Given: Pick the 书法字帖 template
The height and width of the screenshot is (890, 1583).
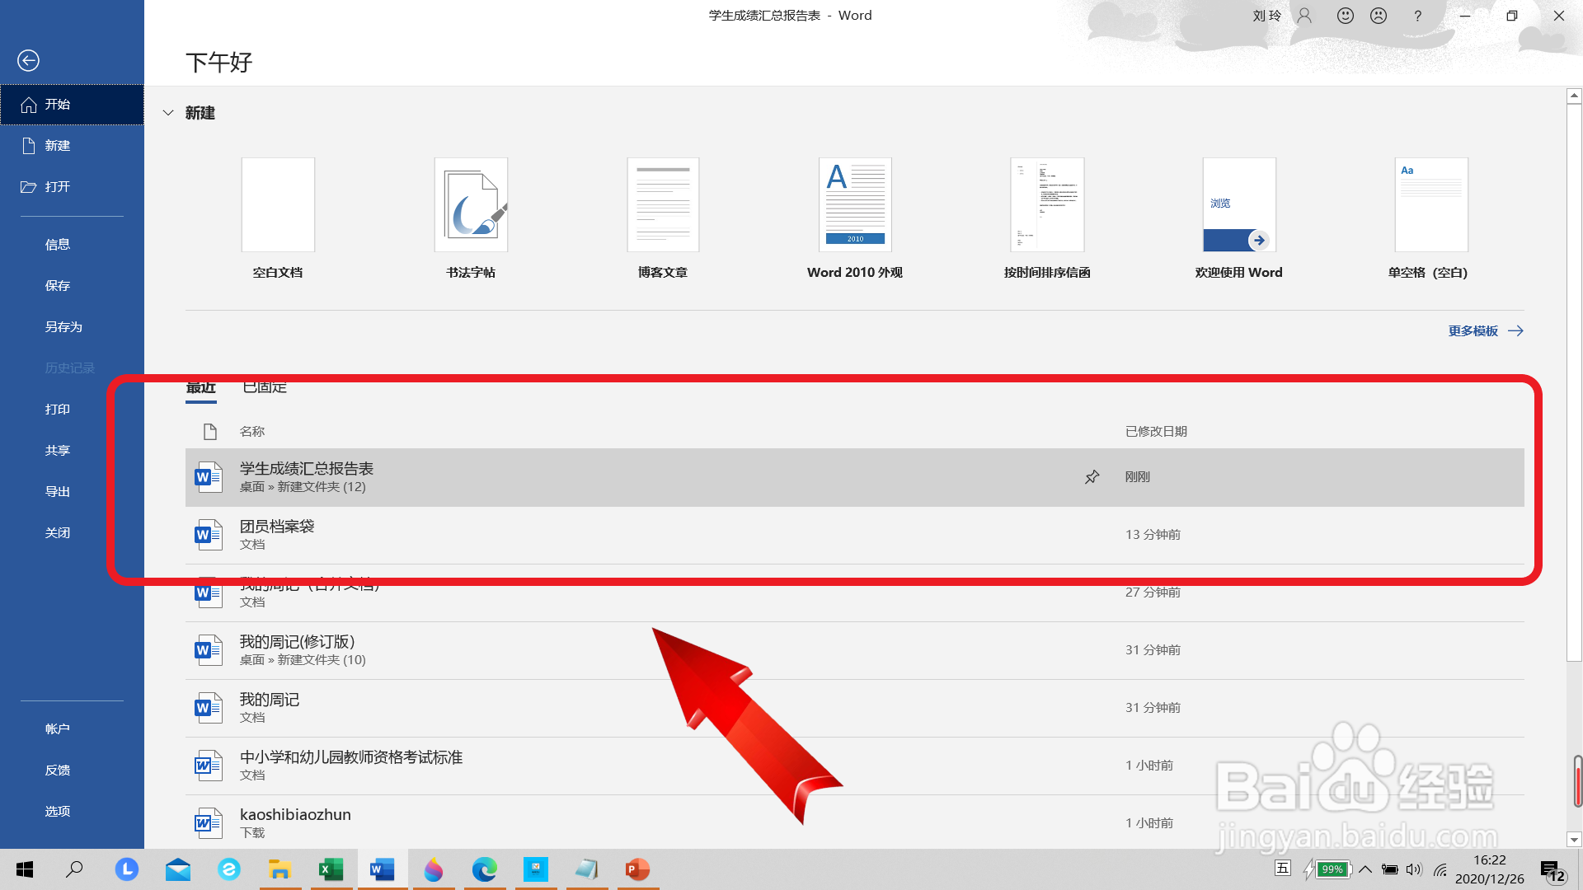Looking at the screenshot, I should pyautogui.click(x=471, y=205).
